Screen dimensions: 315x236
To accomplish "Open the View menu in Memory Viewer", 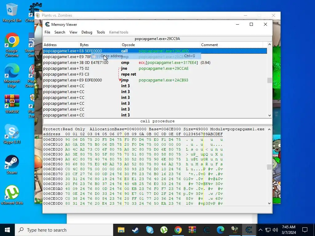I will pyautogui.click(x=73, y=32).
